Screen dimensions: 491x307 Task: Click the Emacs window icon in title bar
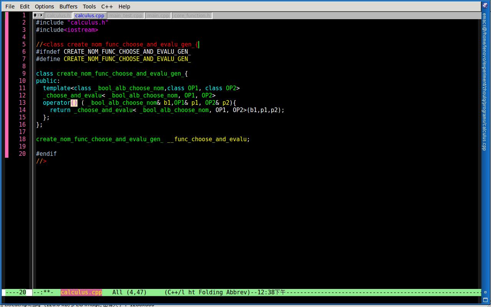coord(485,5)
